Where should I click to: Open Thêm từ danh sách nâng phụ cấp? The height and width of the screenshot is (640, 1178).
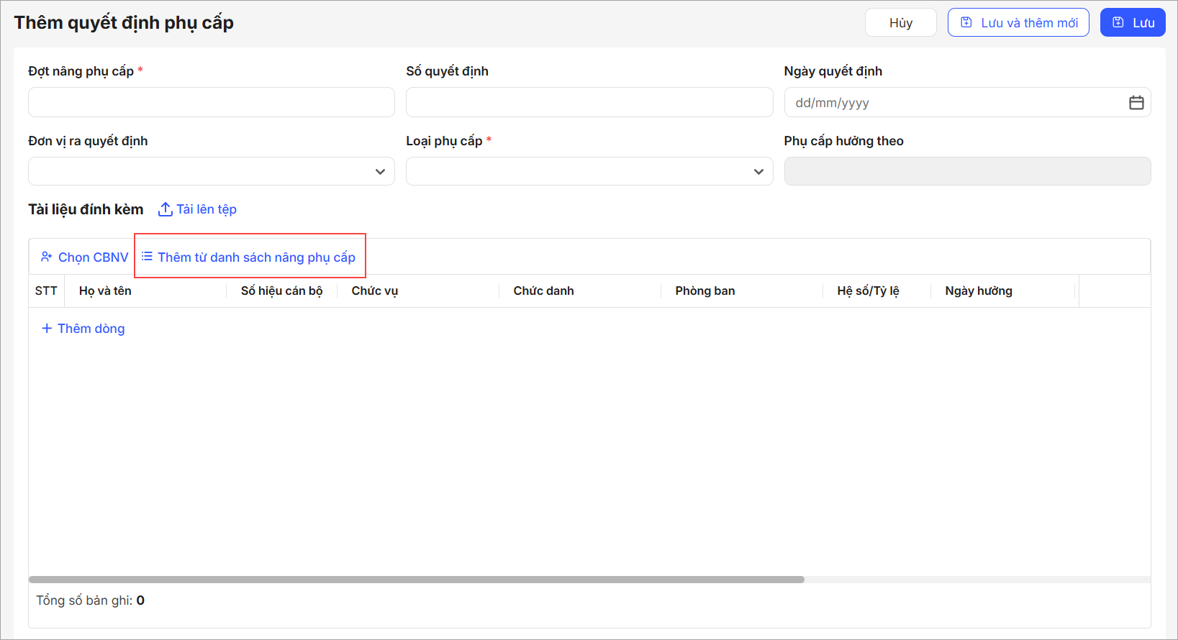point(256,257)
